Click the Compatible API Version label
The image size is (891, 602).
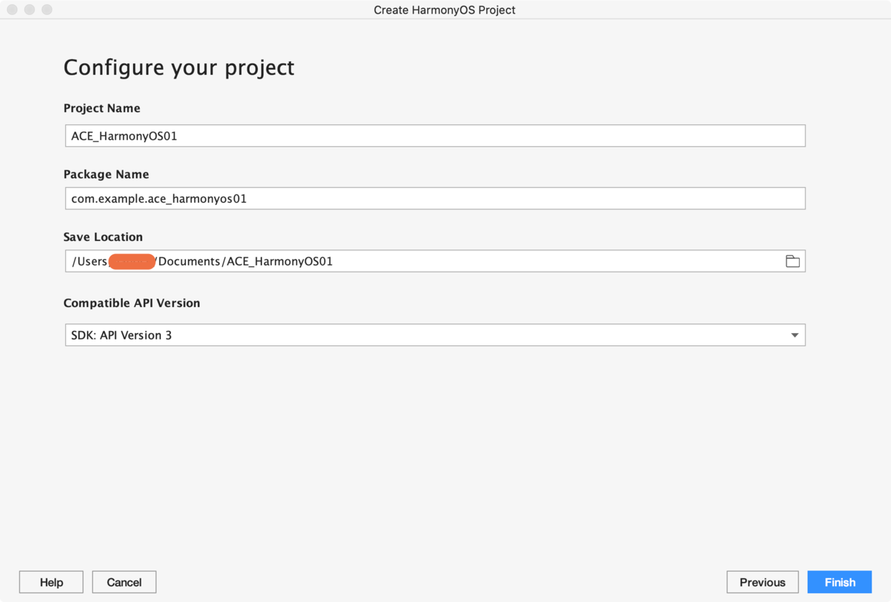pyautogui.click(x=131, y=304)
